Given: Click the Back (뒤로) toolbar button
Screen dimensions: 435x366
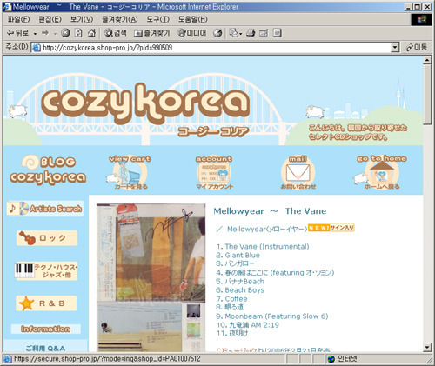Looking at the screenshot, I should pyautogui.click(x=18, y=33).
